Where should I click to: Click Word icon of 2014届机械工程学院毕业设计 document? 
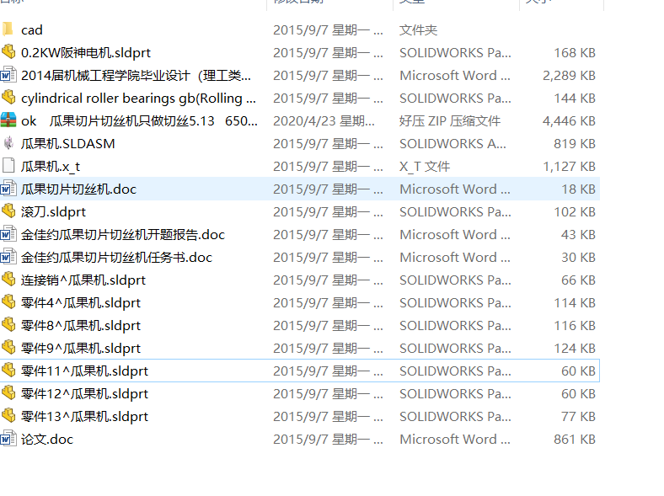[x=8, y=75]
